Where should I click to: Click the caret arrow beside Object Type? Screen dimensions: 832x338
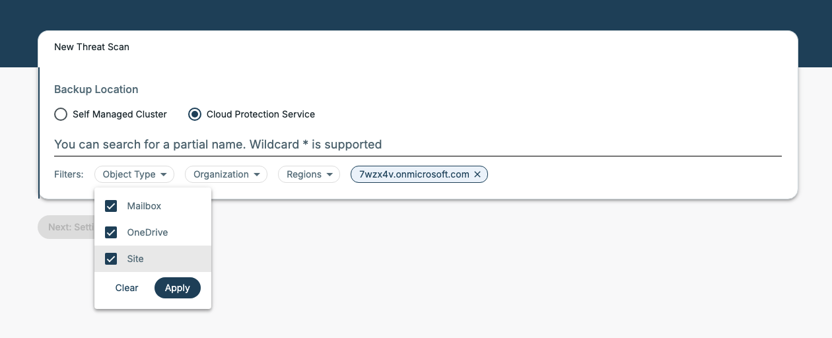coord(164,175)
